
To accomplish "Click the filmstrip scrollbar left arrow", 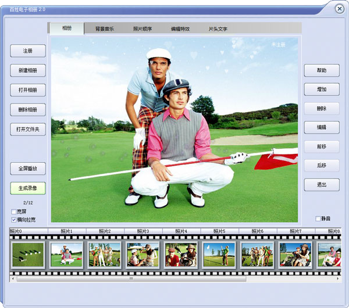I will tap(13, 278).
